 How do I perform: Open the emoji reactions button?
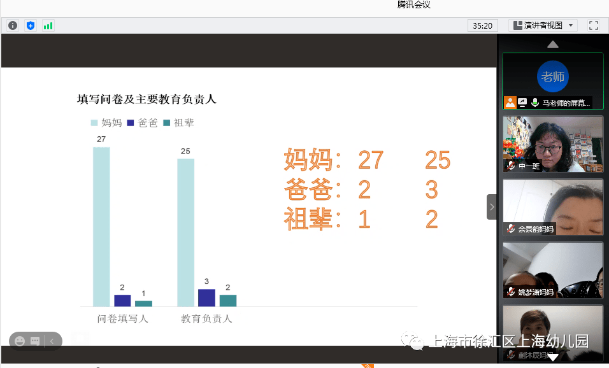pyautogui.click(x=20, y=341)
